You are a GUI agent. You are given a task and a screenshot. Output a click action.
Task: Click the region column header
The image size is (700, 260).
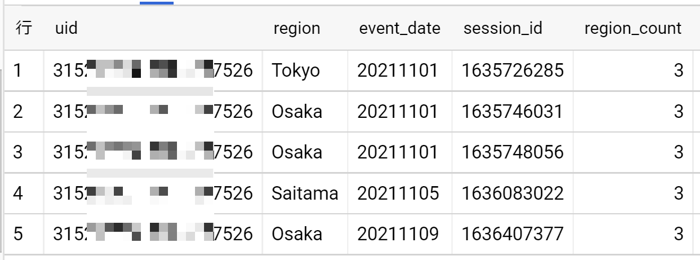point(296,28)
